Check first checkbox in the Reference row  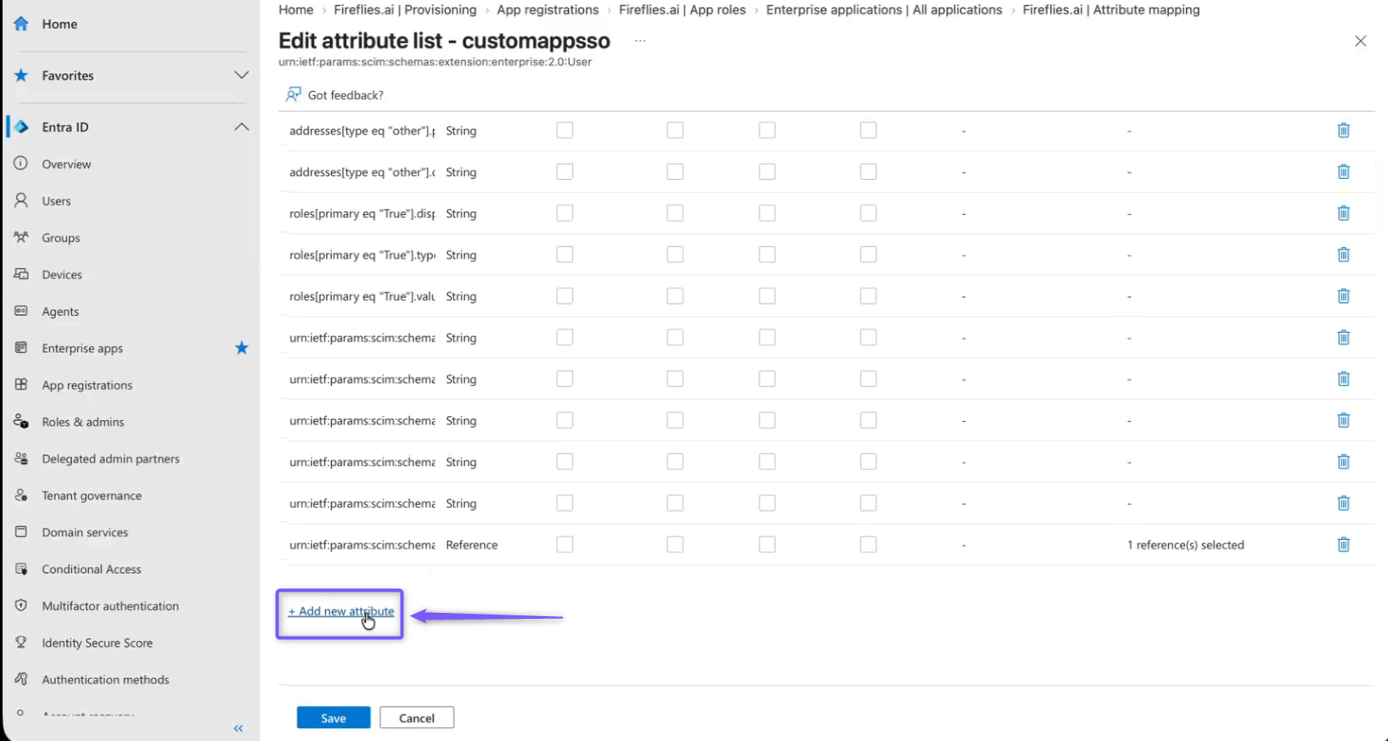[x=565, y=544]
